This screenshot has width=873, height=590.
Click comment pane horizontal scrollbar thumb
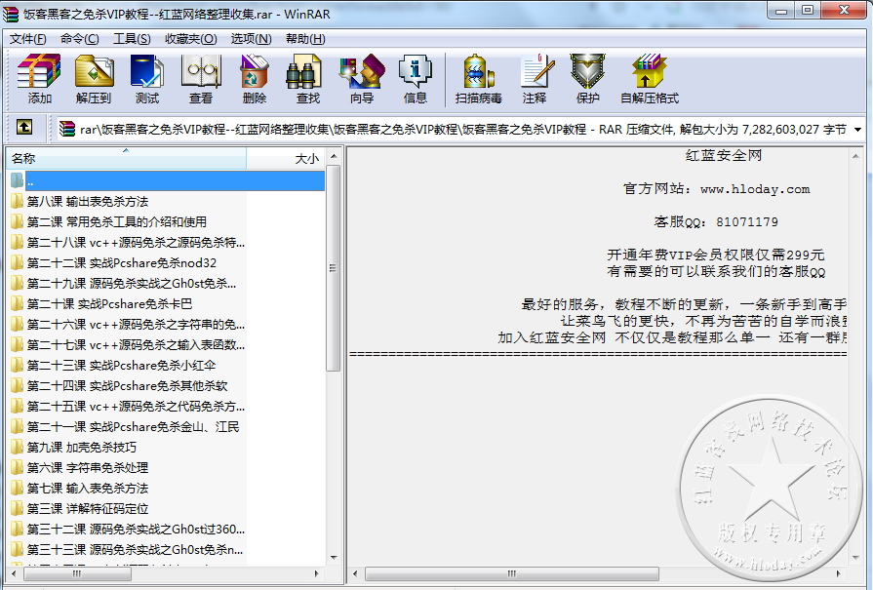pyautogui.click(x=512, y=573)
